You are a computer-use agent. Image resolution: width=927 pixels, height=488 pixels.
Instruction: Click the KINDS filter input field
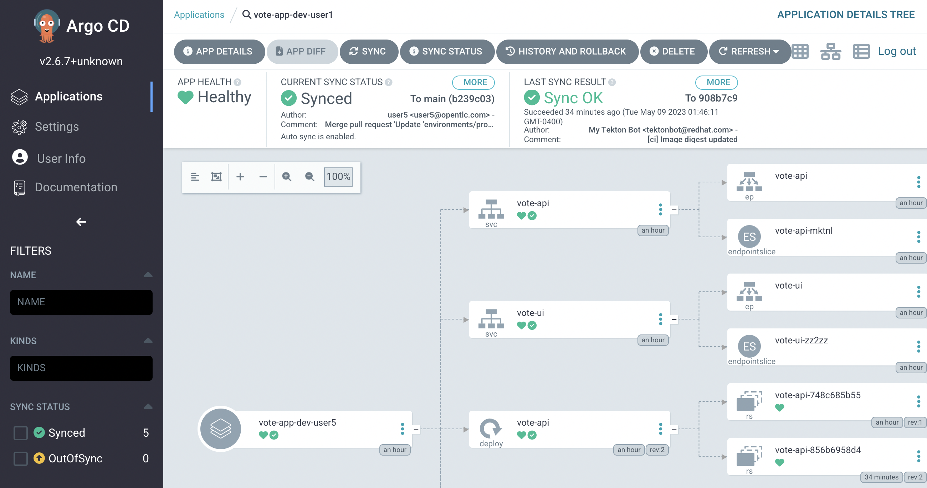[x=81, y=368]
